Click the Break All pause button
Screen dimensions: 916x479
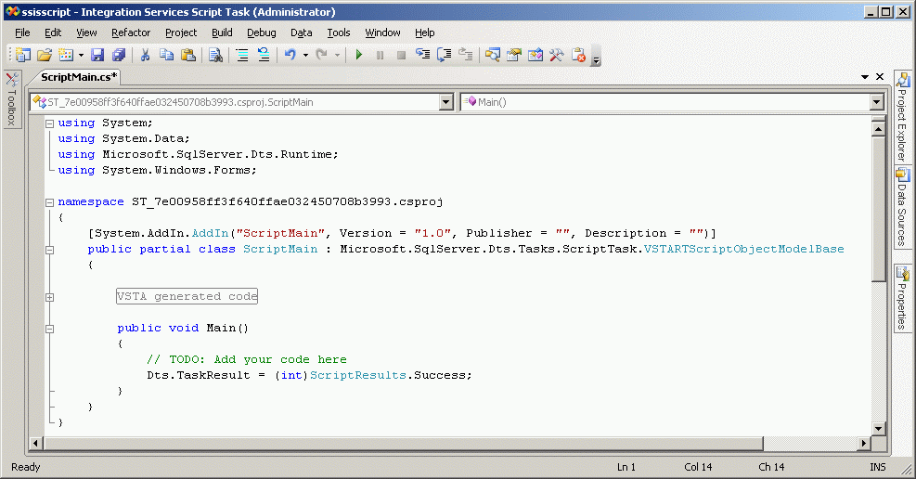(380, 55)
